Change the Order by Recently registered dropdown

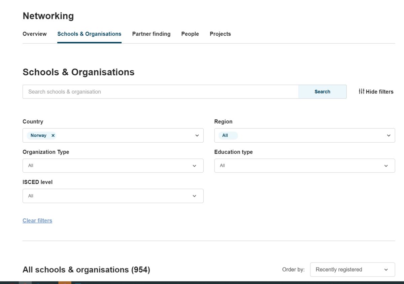click(352, 270)
